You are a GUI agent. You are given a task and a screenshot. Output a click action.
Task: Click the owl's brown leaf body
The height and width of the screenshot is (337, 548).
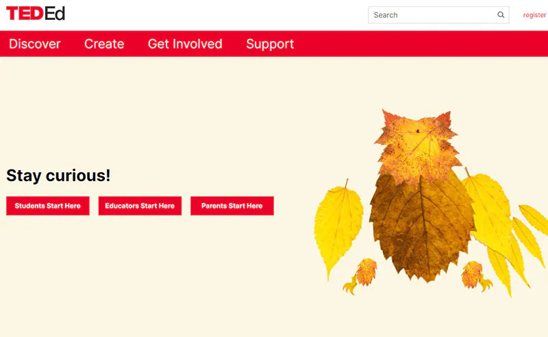pyautogui.click(x=423, y=227)
